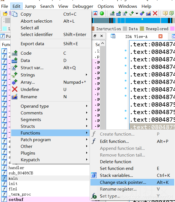Expand the Plugins submenu
This screenshot has height=202, width=175.
coord(51,153)
